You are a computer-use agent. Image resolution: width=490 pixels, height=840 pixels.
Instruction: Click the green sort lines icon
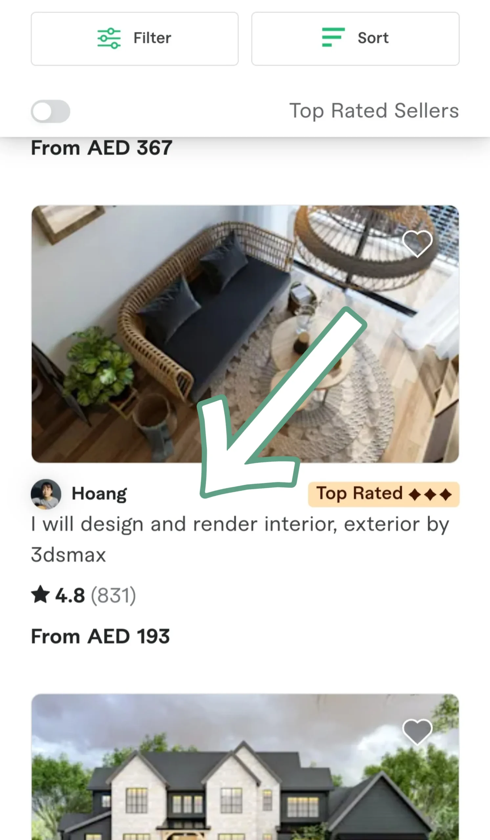[333, 37]
